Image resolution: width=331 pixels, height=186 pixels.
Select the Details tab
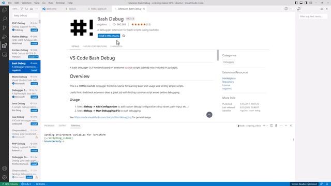[75, 46]
